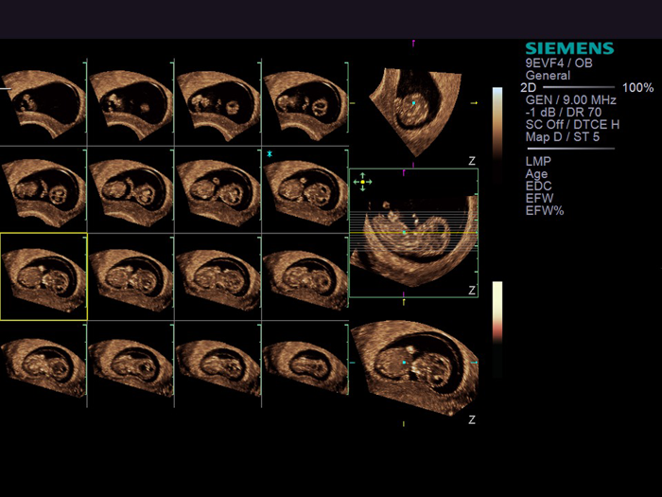Click the large bottom-right axial view

(415, 367)
